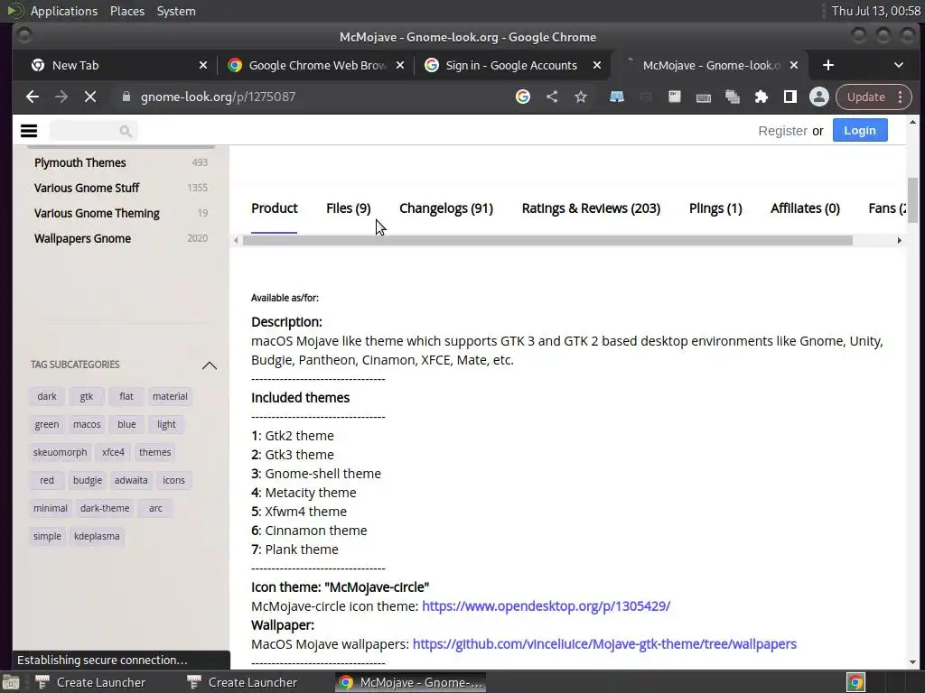
Task: Stop loading the page
Action: point(90,97)
